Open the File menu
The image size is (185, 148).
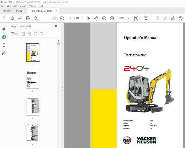coord(3,6)
